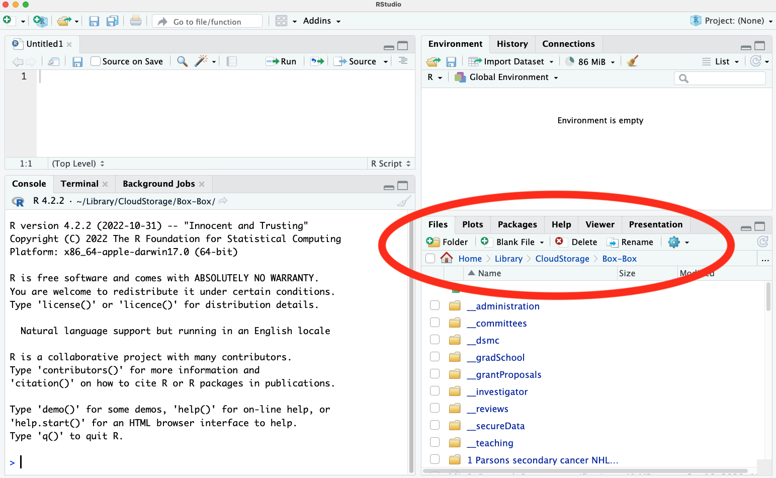Click the Delete button in Files
The height and width of the screenshot is (478, 776).
pyautogui.click(x=576, y=242)
